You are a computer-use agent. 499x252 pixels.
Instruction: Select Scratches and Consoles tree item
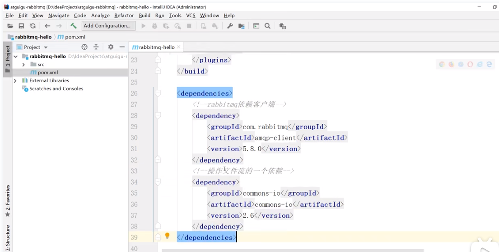point(56,89)
